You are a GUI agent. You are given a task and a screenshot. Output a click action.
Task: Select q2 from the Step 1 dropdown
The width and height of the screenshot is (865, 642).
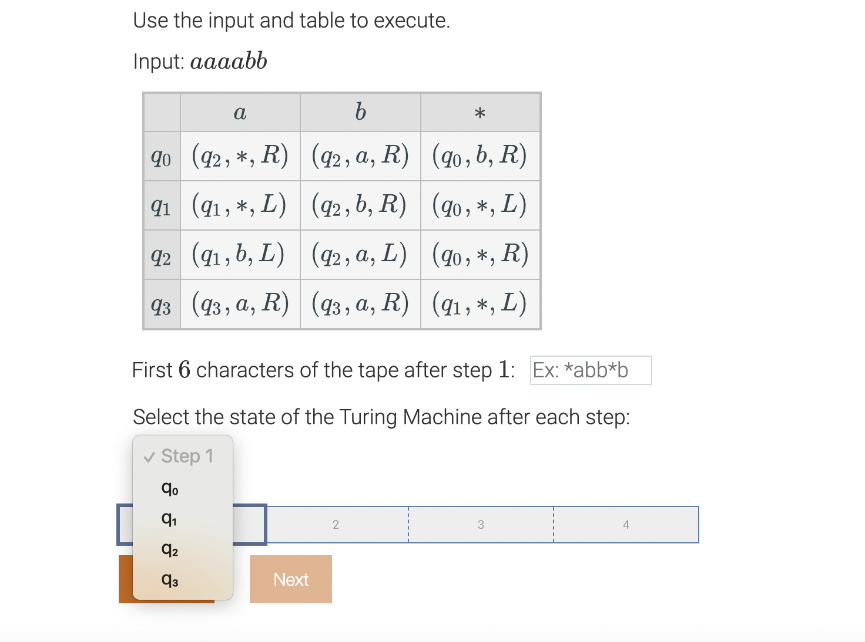(x=169, y=549)
